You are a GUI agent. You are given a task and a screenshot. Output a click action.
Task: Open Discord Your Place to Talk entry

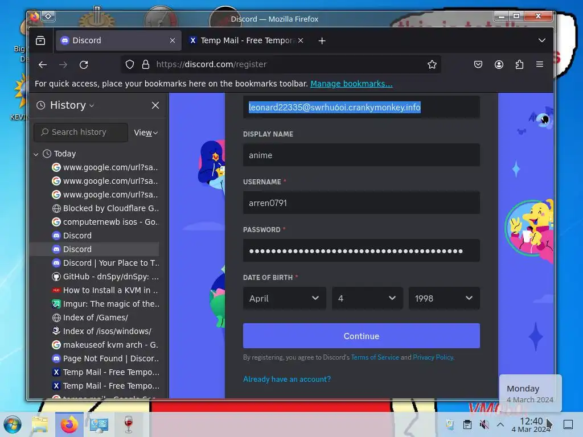pos(105,263)
